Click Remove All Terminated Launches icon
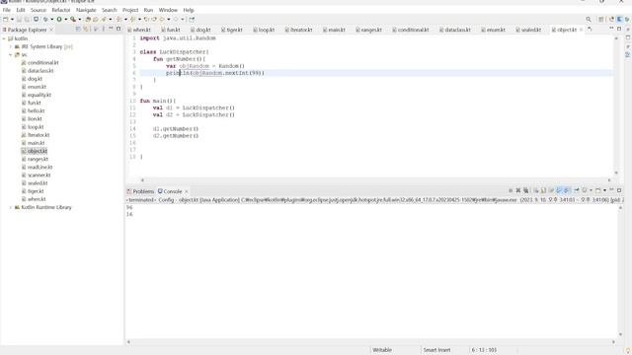The height and width of the screenshot is (355, 632). pos(525,190)
